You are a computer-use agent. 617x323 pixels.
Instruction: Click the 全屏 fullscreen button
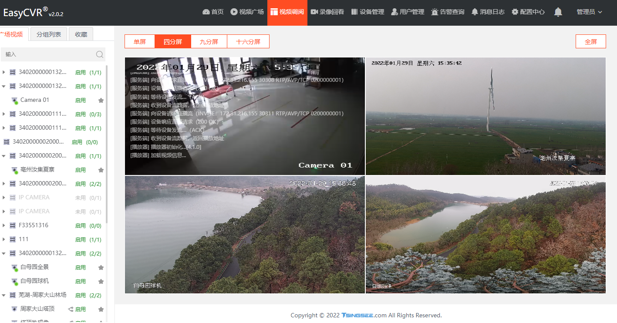(590, 42)
